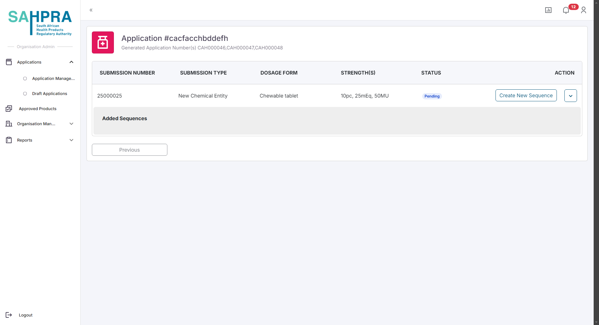
Task: Click the Approved Products sidebar icon
Action: [x=9, y=109]
